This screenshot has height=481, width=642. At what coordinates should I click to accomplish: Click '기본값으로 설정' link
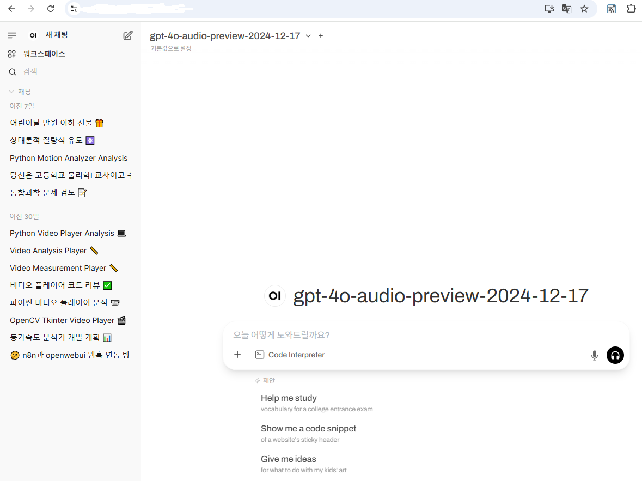(171, 48)
